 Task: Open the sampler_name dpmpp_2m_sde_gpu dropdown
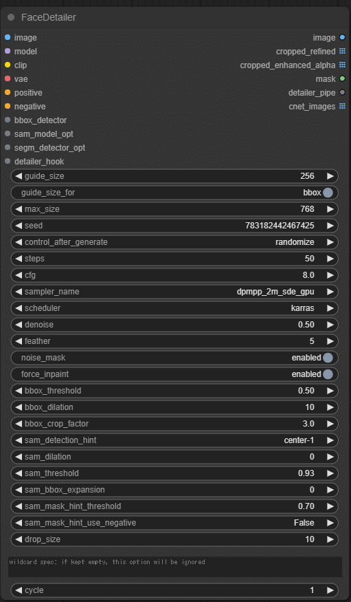coord(174,292)
